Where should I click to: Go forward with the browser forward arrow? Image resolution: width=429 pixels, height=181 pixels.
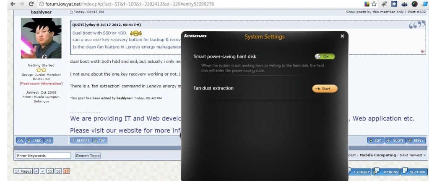click(22, 4)
